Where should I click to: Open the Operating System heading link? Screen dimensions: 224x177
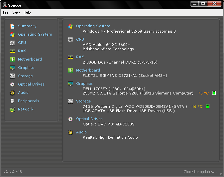(93, 26)
